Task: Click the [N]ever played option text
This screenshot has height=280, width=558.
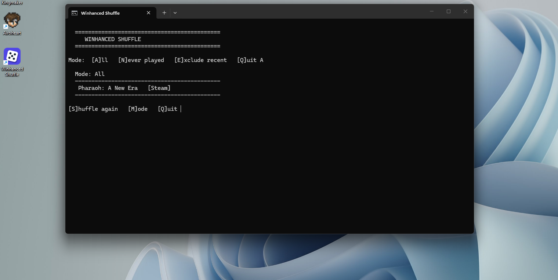Action: [x=141, y=60]
